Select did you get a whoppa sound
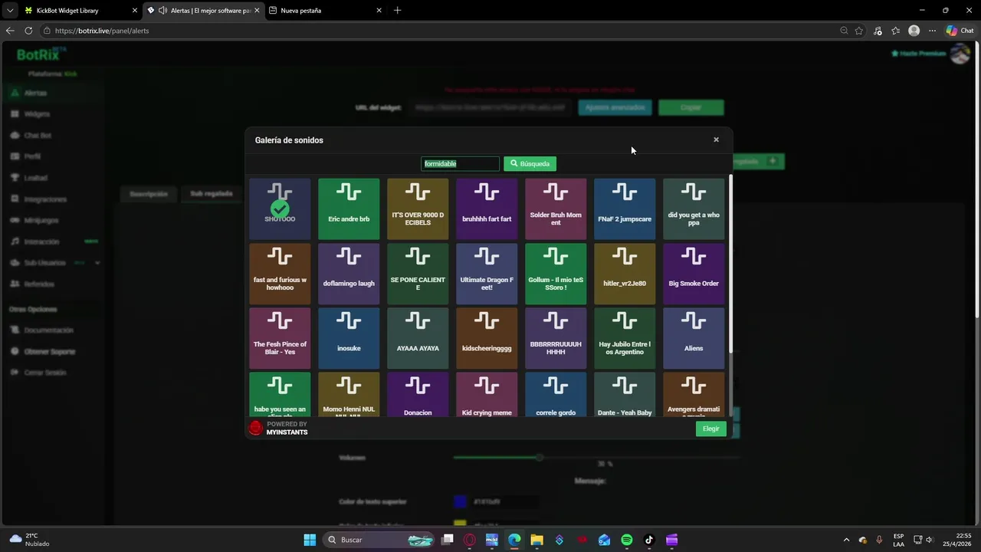The height and width of the screenshot is (552, 981). 694,209
